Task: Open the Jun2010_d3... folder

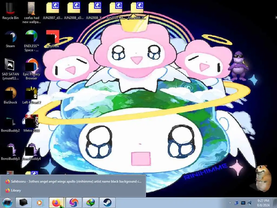Action: (116, 11)
